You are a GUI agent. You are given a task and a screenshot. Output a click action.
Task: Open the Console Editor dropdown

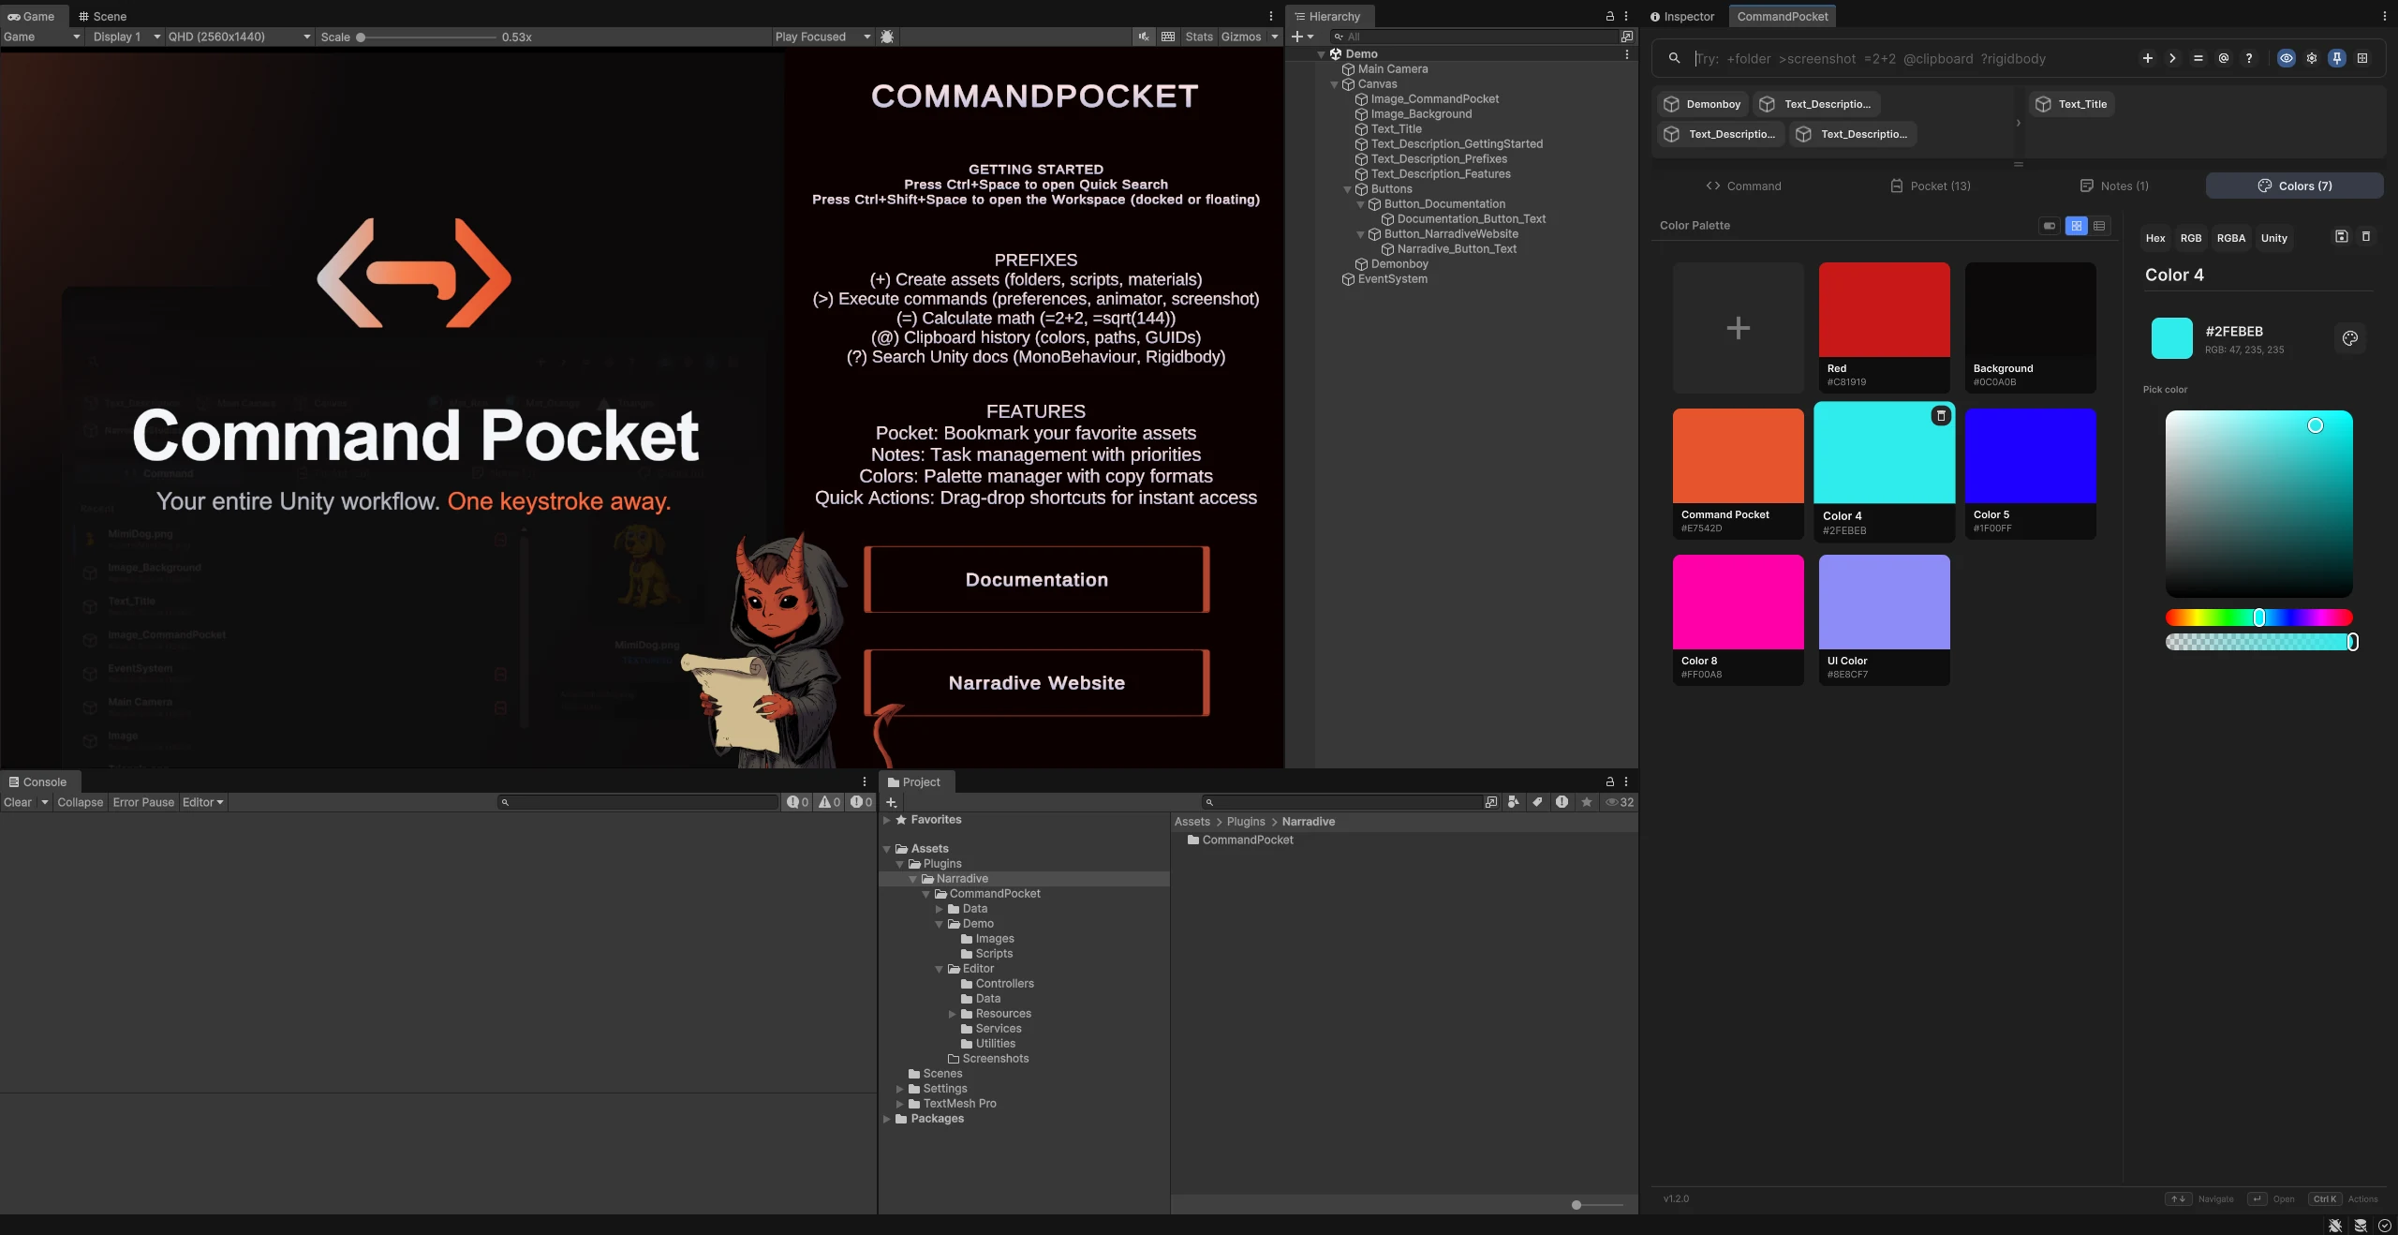(x=202, y=802)
